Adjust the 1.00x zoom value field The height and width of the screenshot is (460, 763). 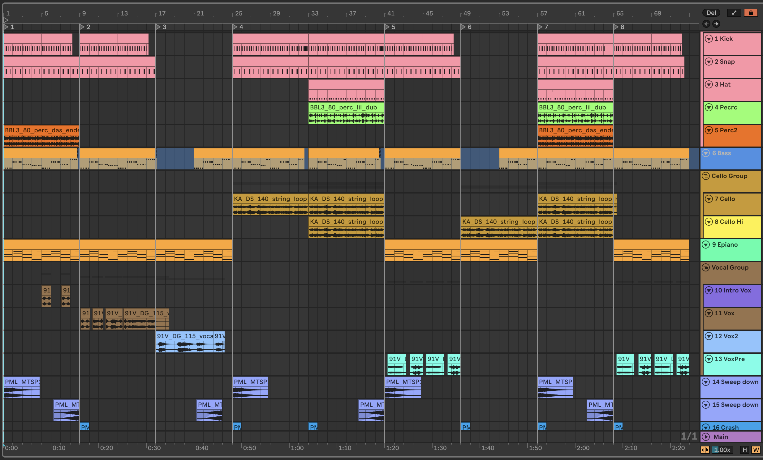pyautogui.click(x=722, y=449)
